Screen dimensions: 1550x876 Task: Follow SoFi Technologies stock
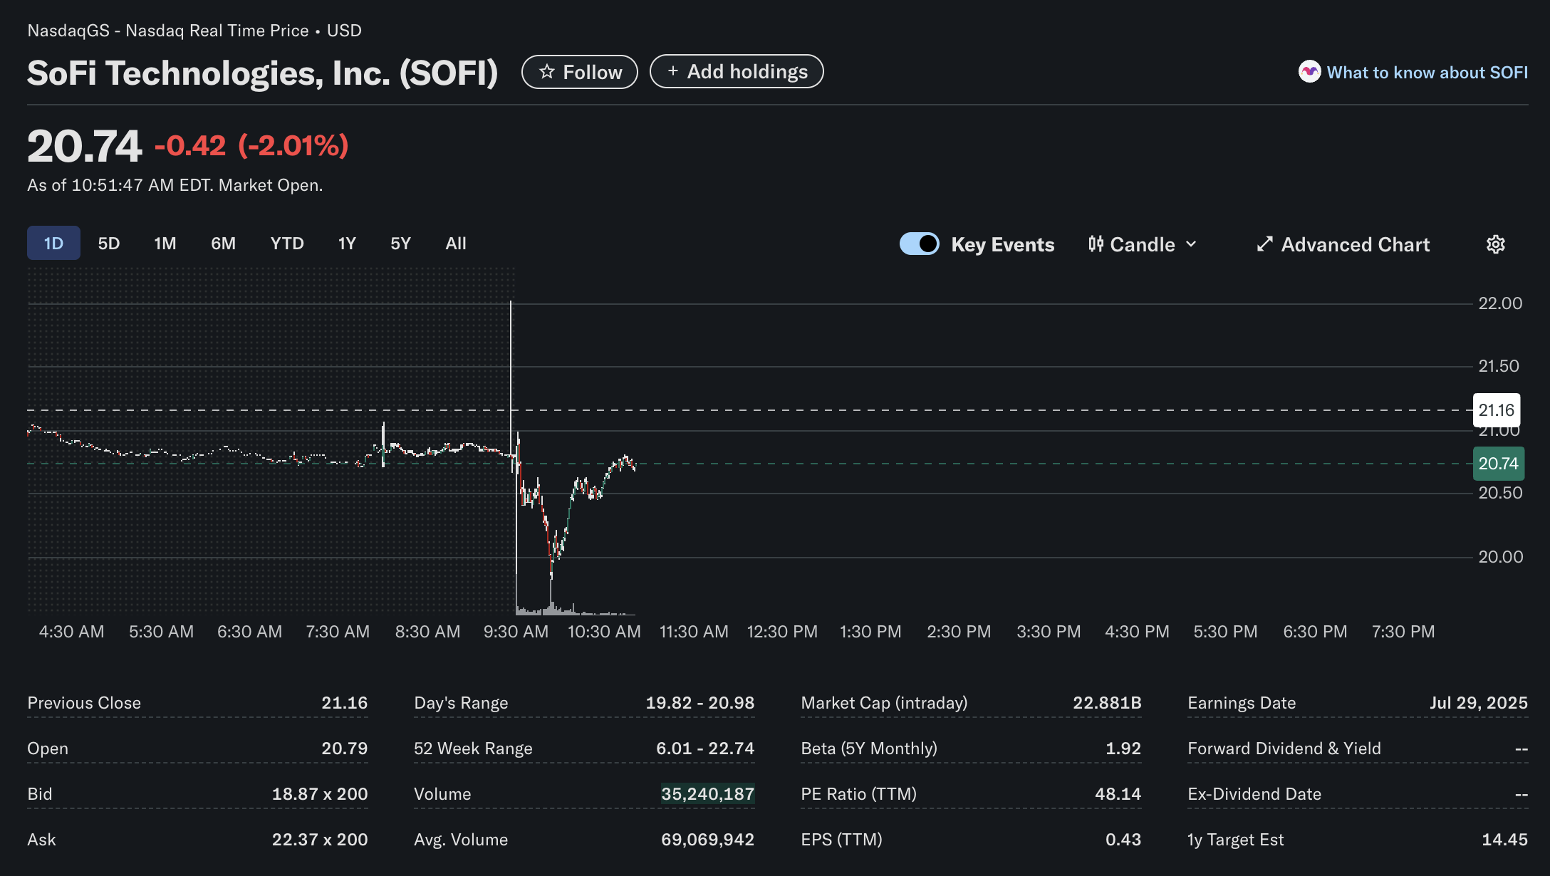580,72
